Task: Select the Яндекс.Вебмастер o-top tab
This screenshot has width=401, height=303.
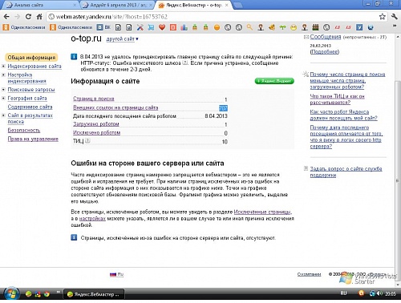Action: (194, 5)
